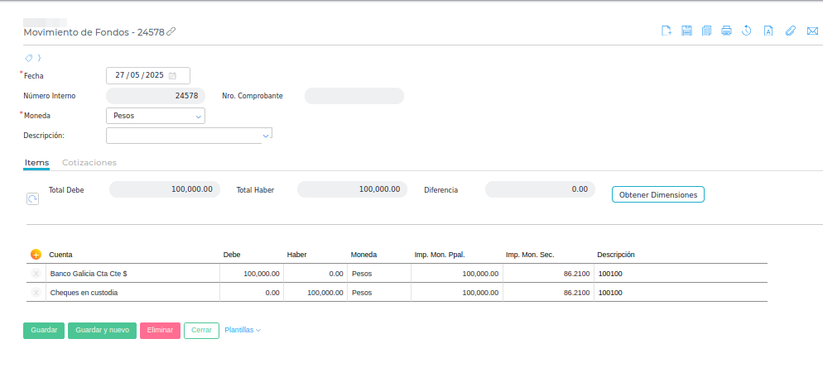The width and height of the screenshot is (823, 382).
Task: Open the history clock icon
Action: [746, 31]
